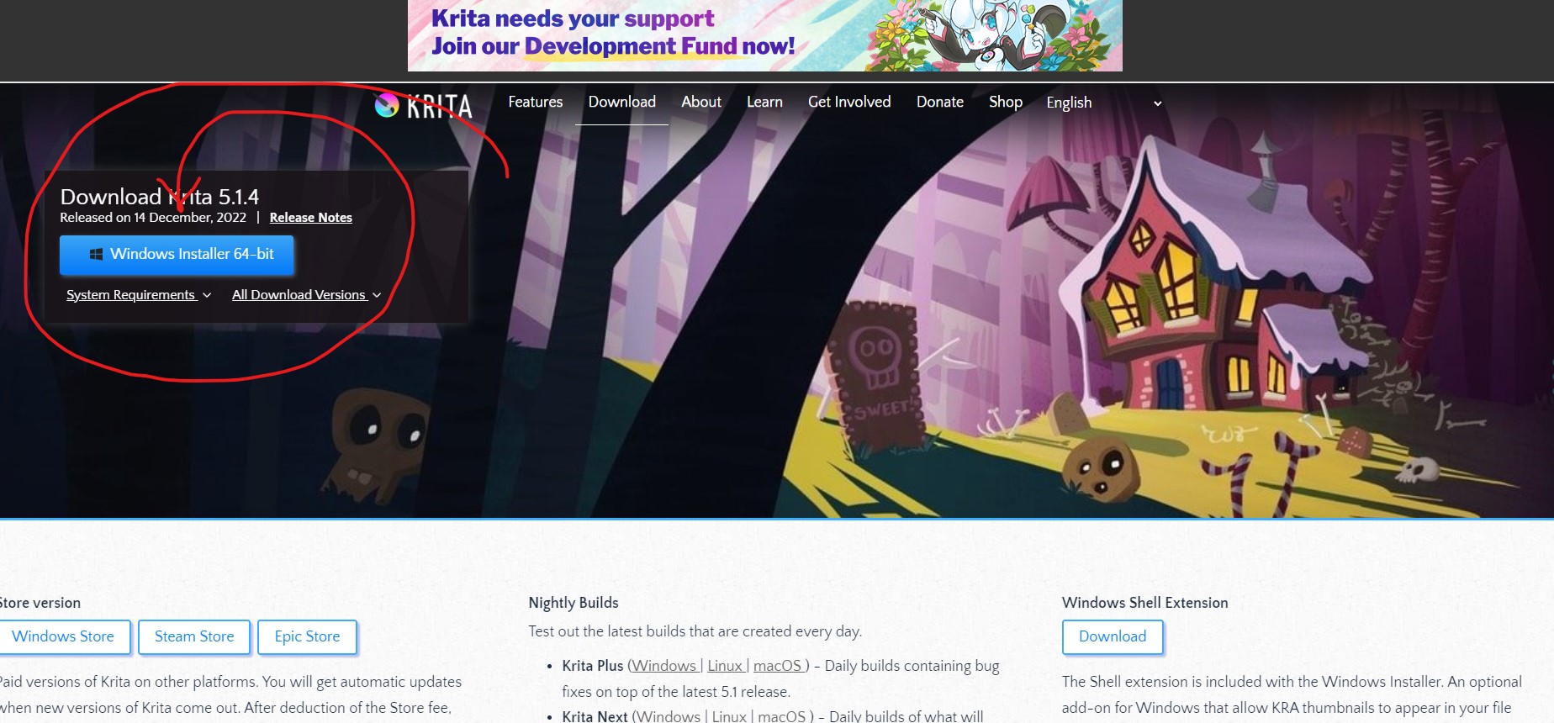Click the Steam Store button
1554x723 pixels.
[194, 636]
